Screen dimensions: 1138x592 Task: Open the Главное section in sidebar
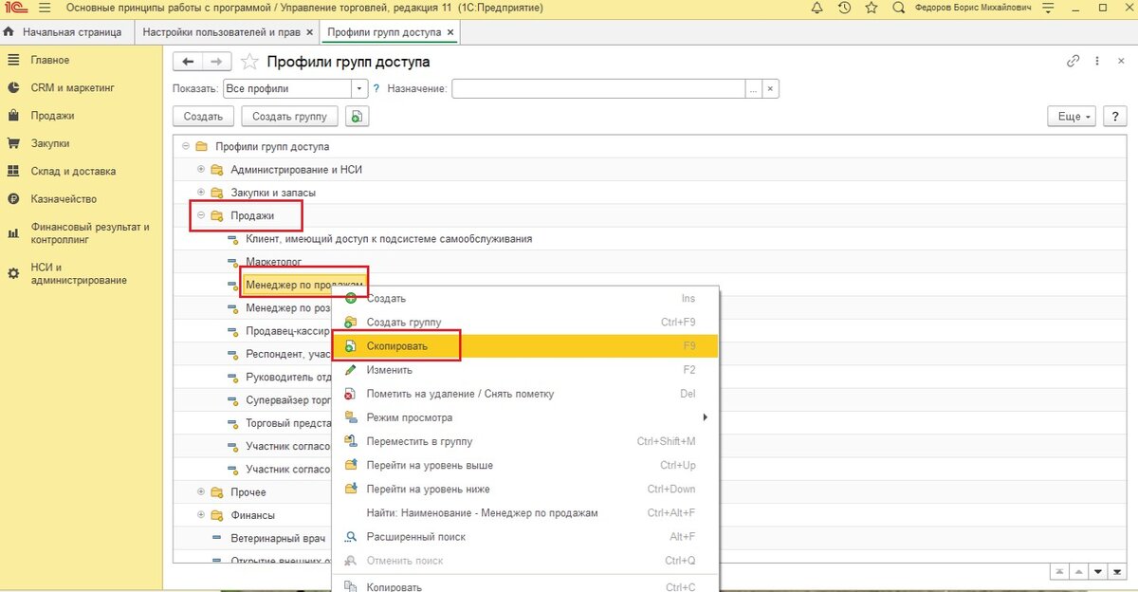tap(50, 60)
